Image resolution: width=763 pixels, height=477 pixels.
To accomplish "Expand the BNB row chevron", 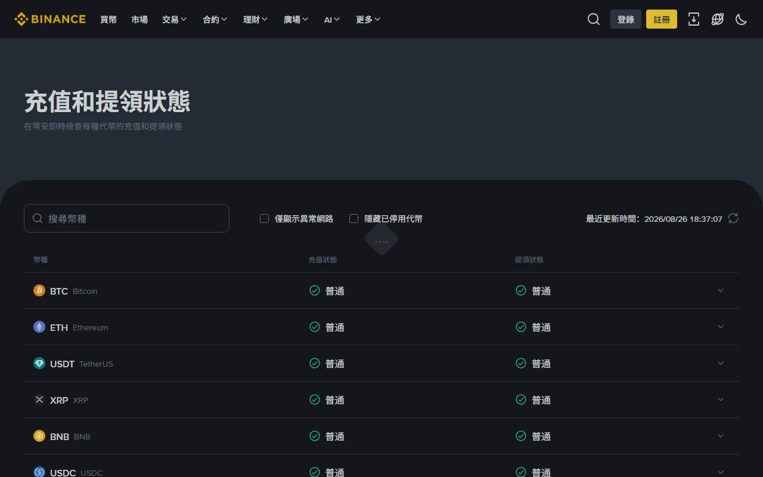I will 721,436.
